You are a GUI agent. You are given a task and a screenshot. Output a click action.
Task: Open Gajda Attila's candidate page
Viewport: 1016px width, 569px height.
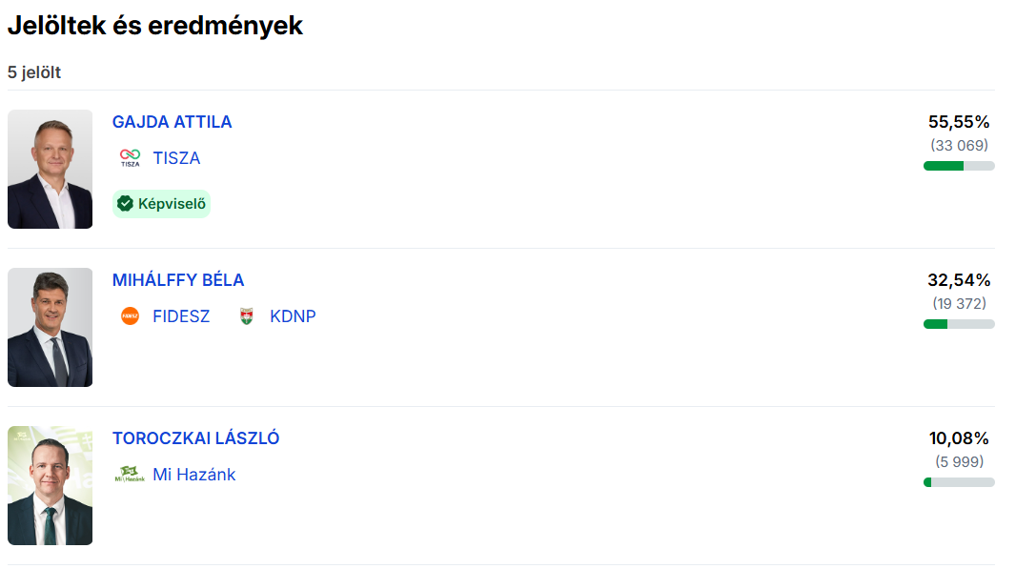172,122
